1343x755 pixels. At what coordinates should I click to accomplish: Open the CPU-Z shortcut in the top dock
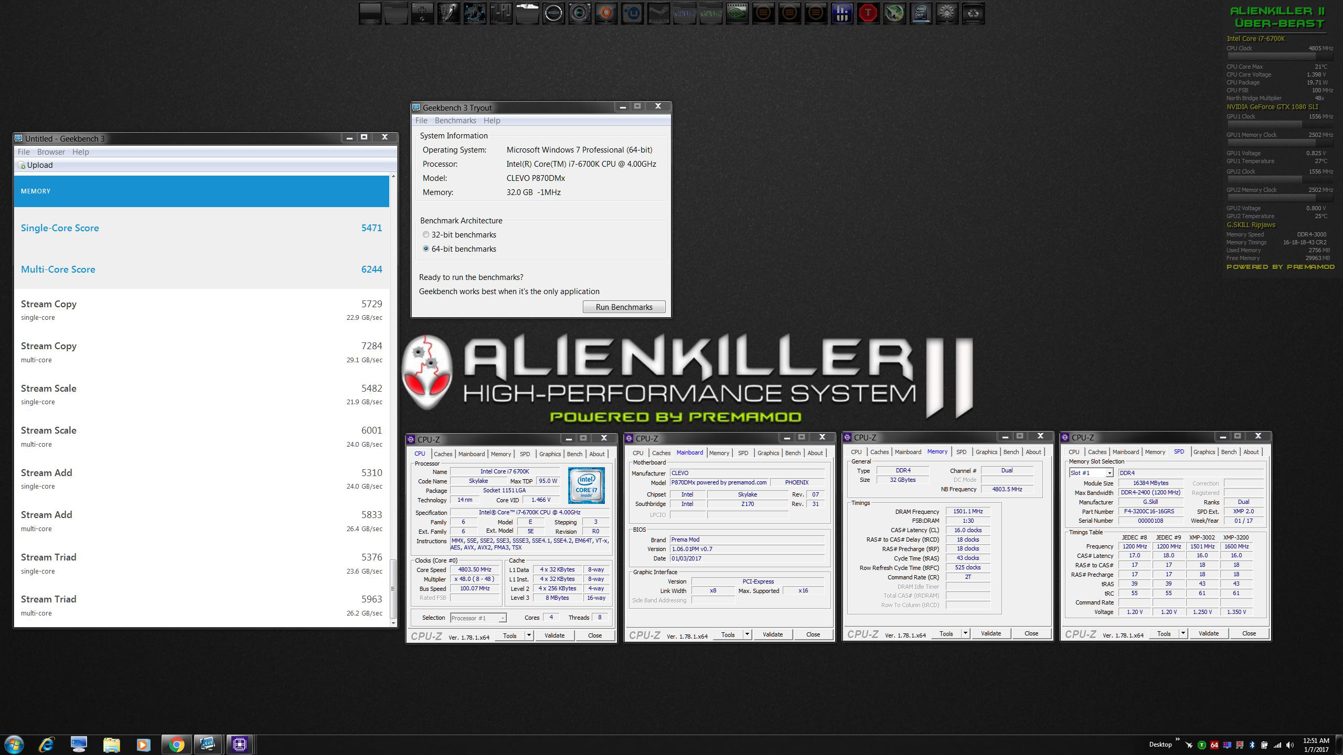click(685, 13)
